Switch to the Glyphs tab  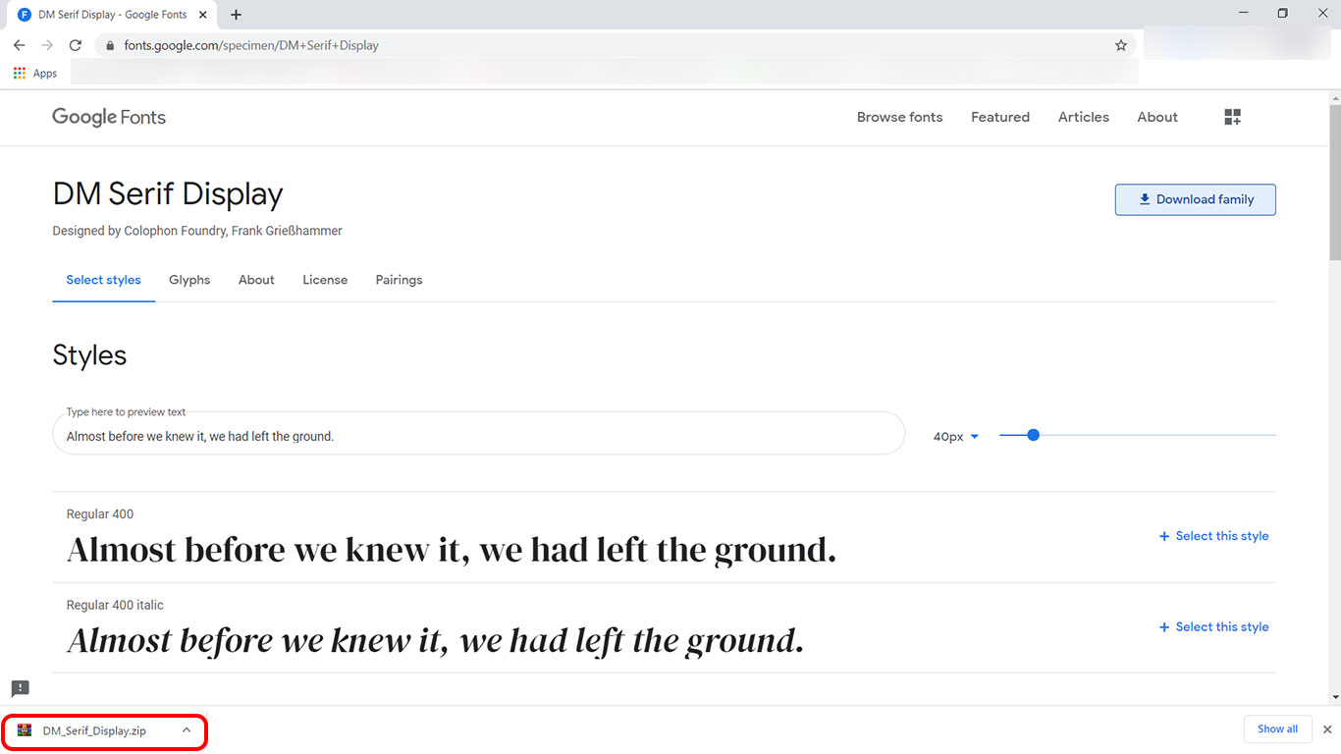189,280
